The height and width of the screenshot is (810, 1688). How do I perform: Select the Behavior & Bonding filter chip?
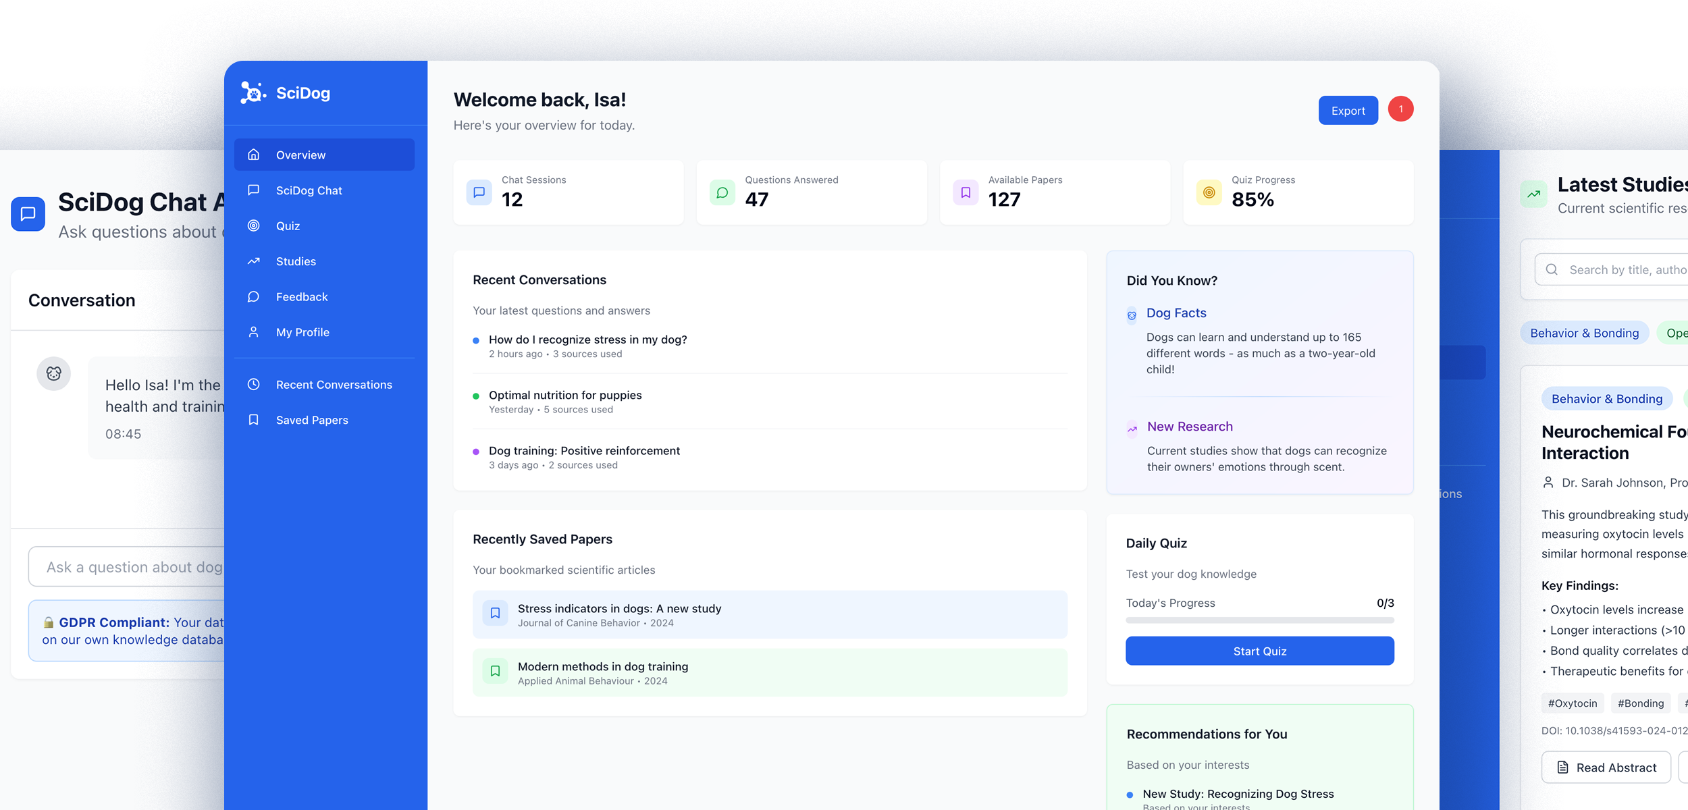click(1584, 333)
